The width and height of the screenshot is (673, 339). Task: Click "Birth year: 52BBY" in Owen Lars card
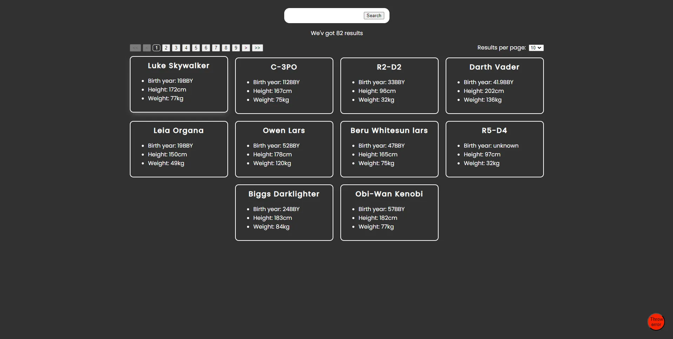(x=276, y=145)
